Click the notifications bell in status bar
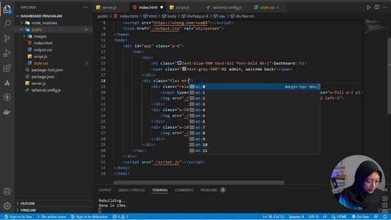The width and height of the screenshot is (391, 220). 385,216
